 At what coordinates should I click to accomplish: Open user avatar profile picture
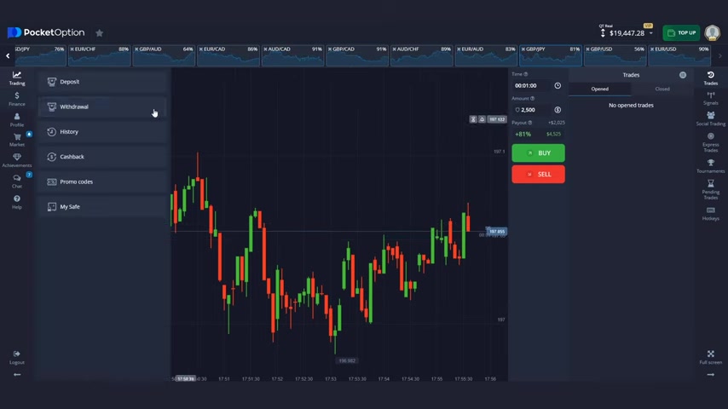[712, 33]
